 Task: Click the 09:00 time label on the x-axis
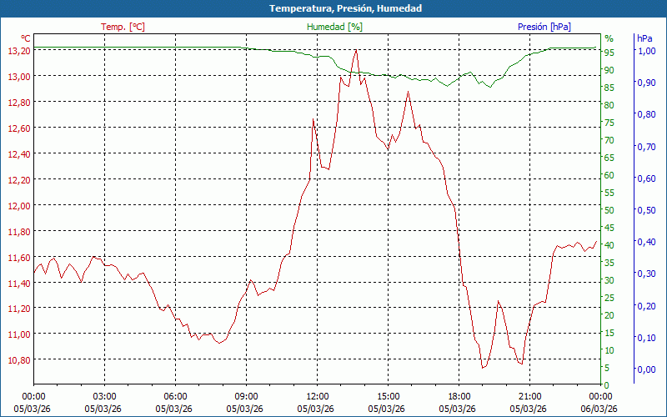[246, 397]
